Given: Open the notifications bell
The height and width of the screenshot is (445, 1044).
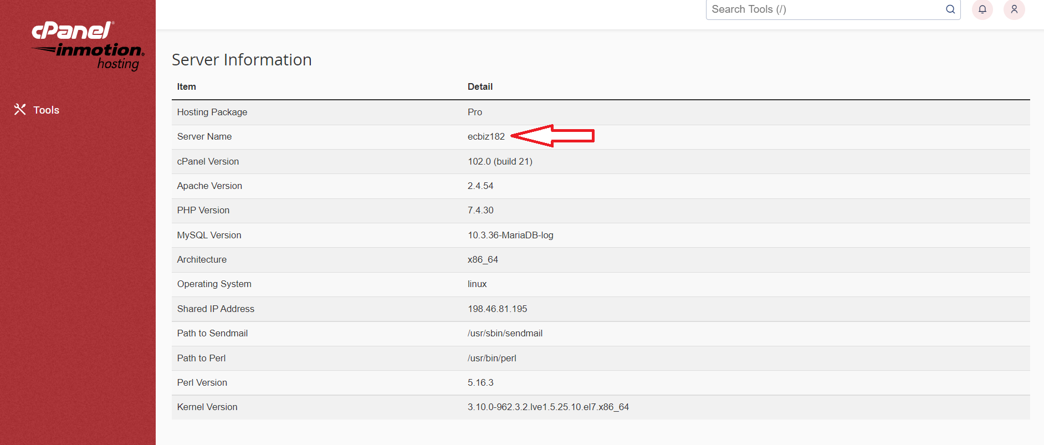Looking at the screenshot, I should click(982, 9).
